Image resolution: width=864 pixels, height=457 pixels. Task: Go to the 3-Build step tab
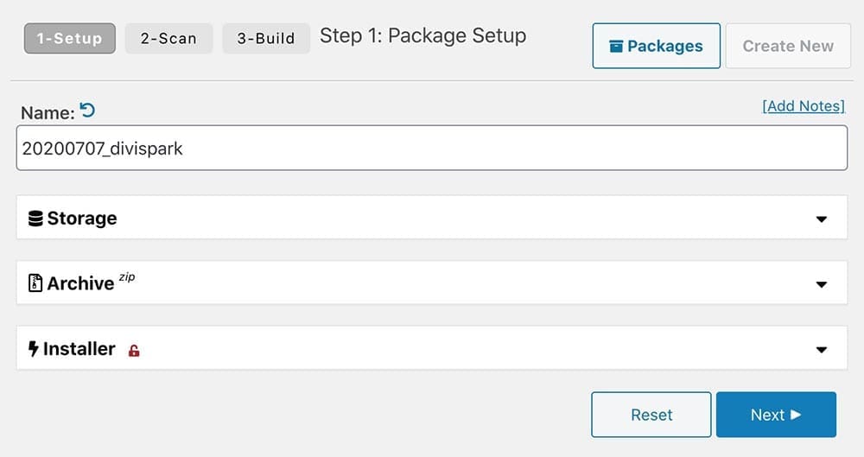pos(266,39)
